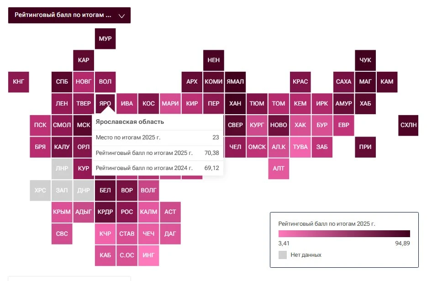Select the НЕН region tile

point(214,60)
